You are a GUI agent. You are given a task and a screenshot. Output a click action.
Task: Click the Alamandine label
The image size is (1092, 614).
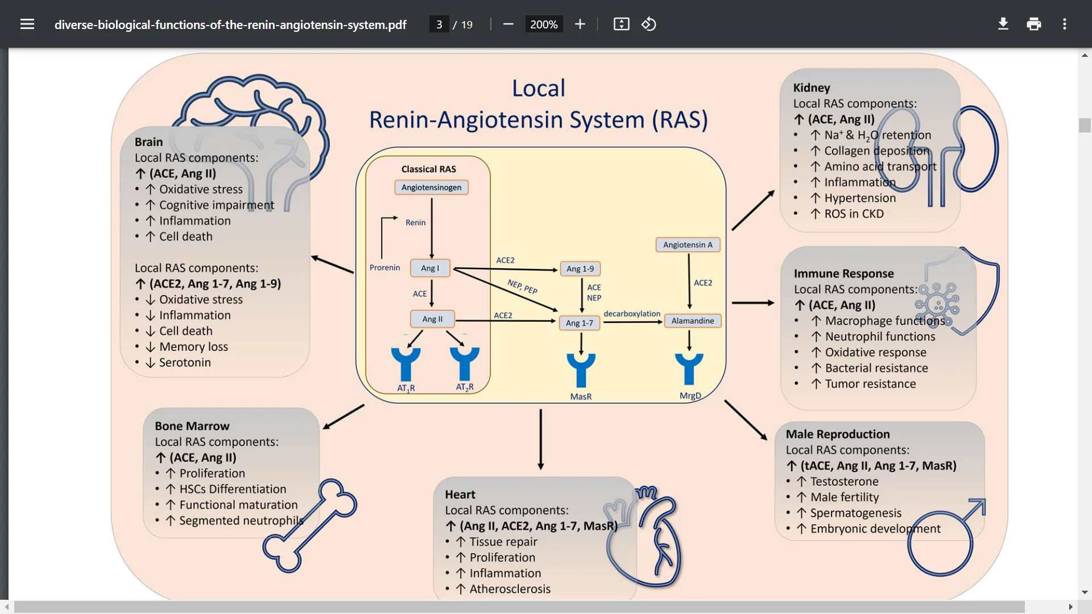pyautogui.click(x=693, y=321)
